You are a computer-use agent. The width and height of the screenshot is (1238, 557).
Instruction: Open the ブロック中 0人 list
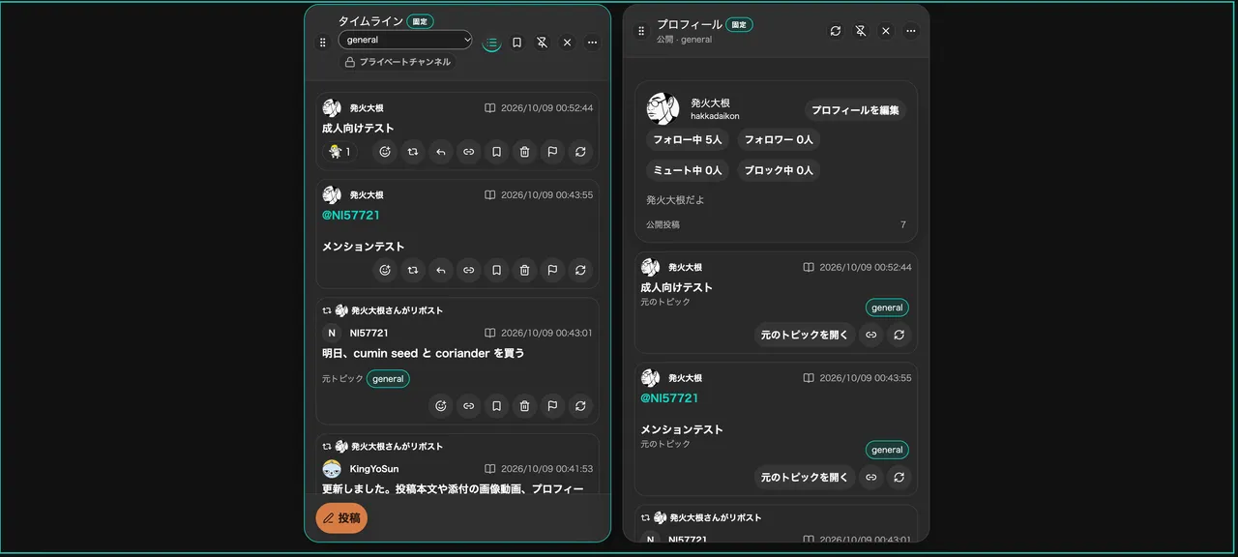[779, 170]
